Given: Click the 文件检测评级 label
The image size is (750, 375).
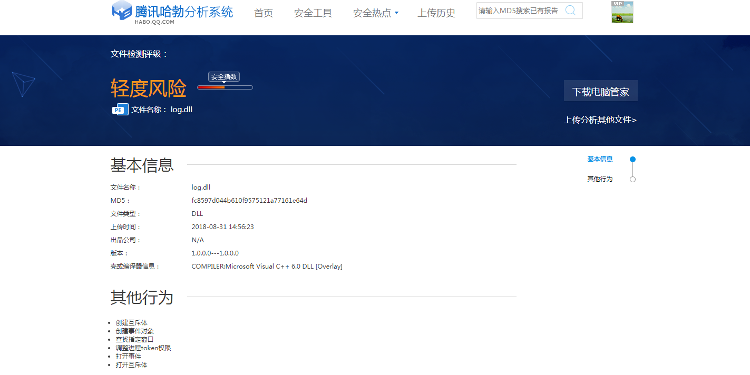Looking at the screenshot, I should [x=139, y=54].
